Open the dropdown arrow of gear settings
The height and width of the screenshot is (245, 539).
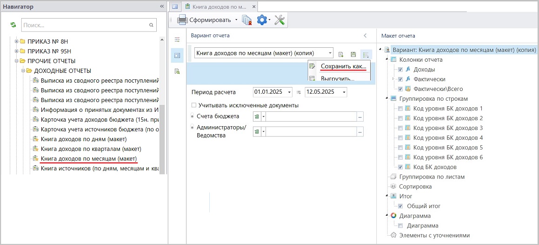click(270, 20)
